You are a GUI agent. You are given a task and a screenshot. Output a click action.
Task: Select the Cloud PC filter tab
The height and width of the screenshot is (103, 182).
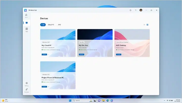pos(51,25)
